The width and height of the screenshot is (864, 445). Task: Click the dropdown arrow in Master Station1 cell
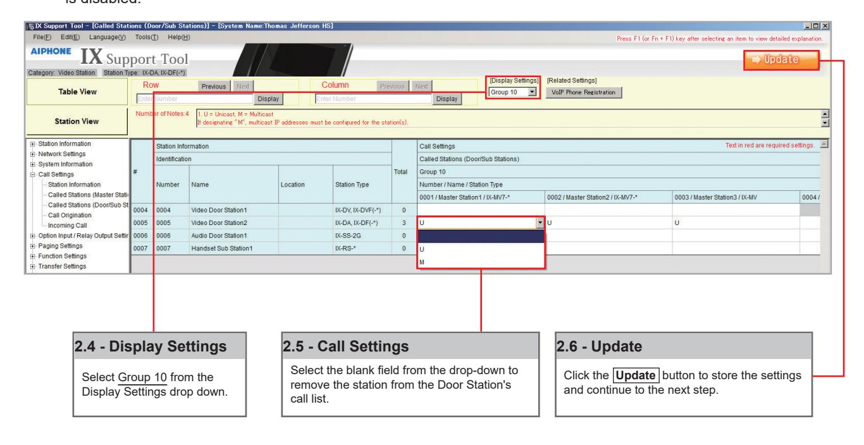pos(540,222)
